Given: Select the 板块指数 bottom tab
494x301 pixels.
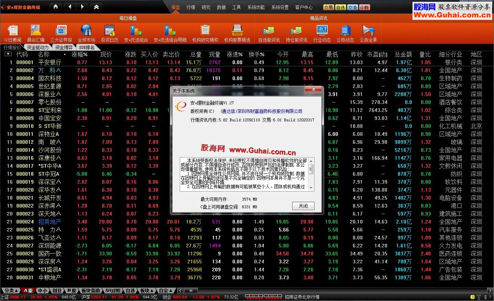Looking at the screenshot, I should pos(91,290).
